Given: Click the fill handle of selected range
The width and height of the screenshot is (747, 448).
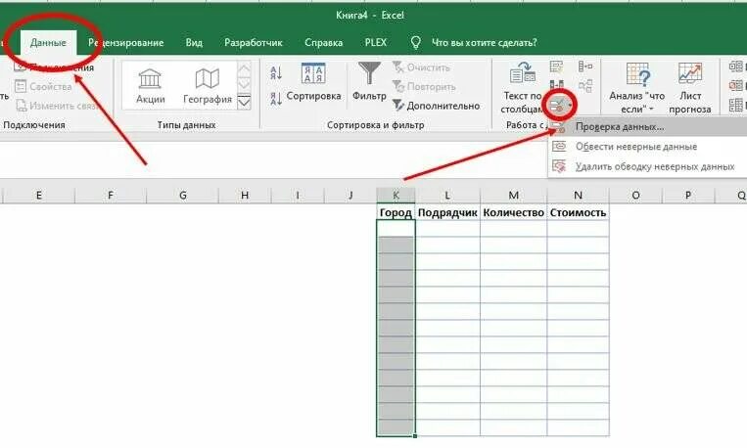Looking at the screenshot, I should point(415,435).
